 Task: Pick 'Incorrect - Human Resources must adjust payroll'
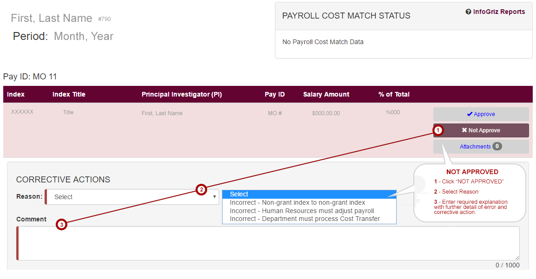coord(301,211)
